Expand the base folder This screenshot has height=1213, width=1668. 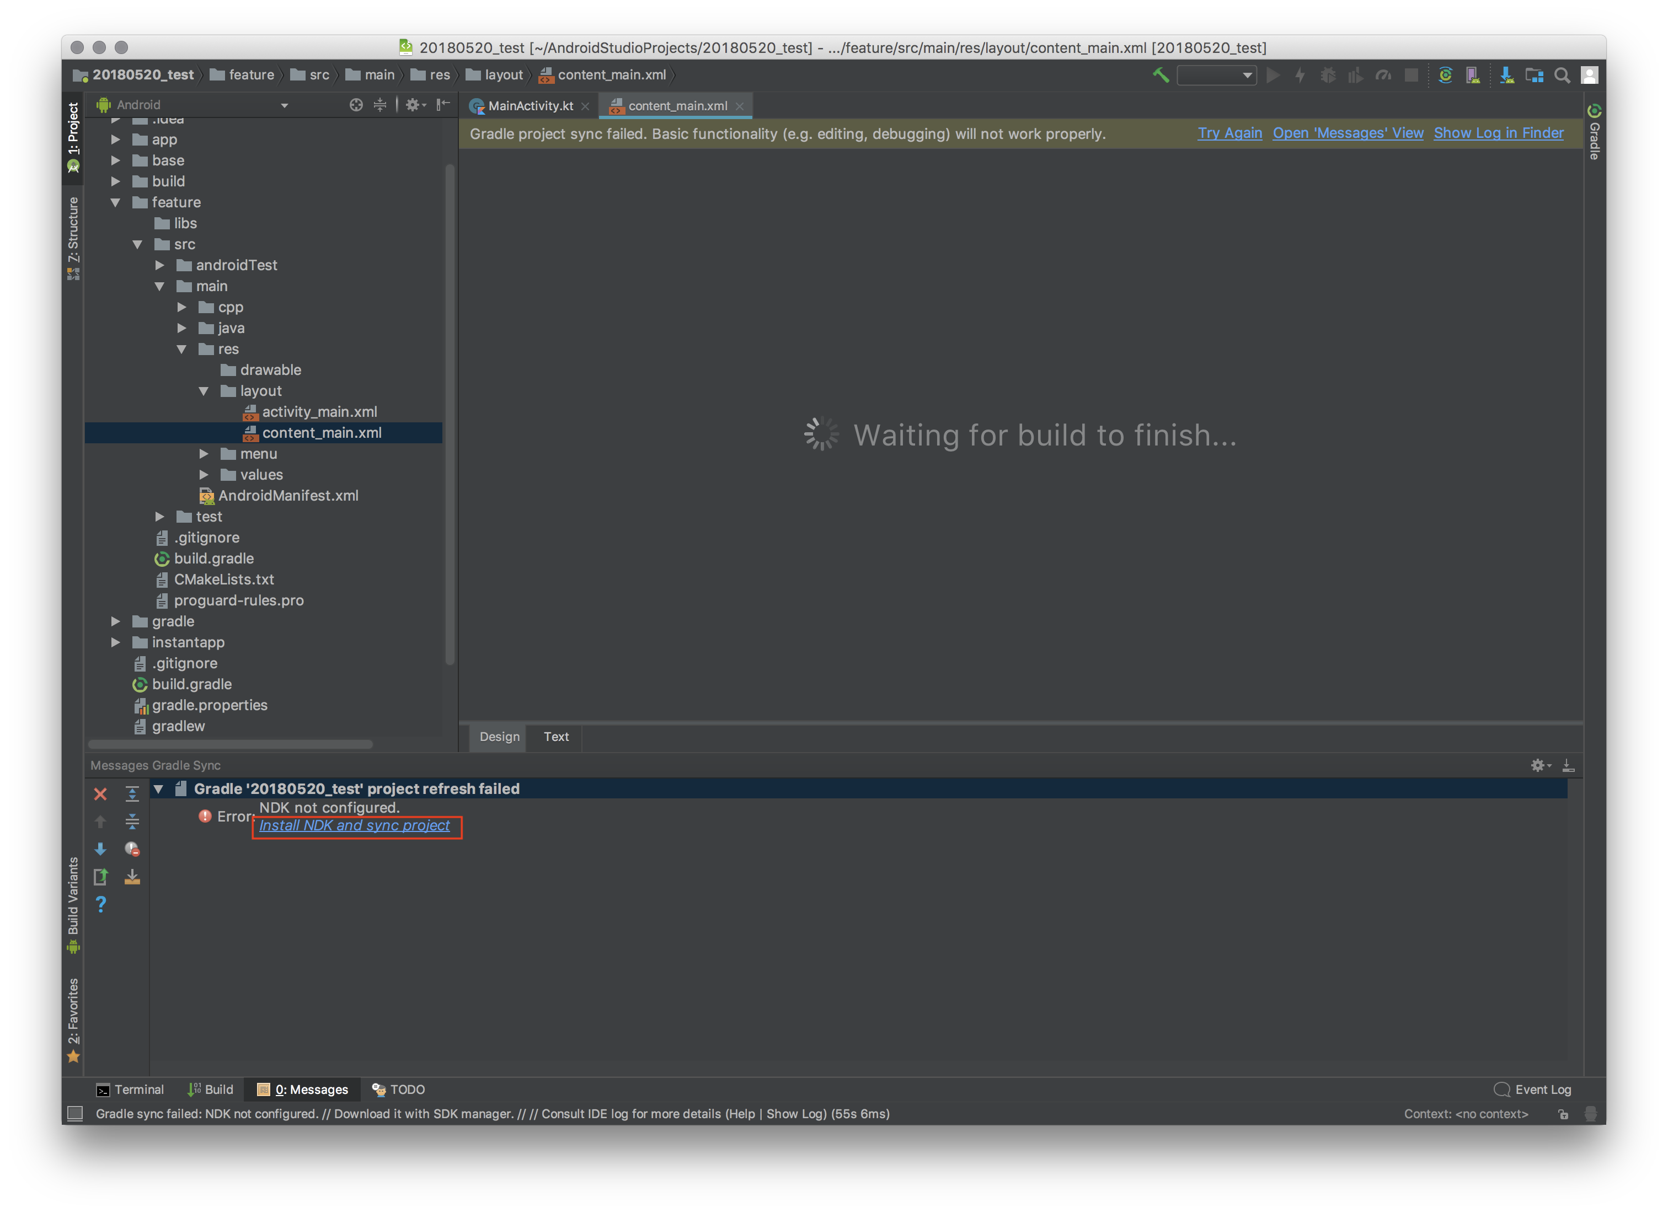[x=115, y=160]
